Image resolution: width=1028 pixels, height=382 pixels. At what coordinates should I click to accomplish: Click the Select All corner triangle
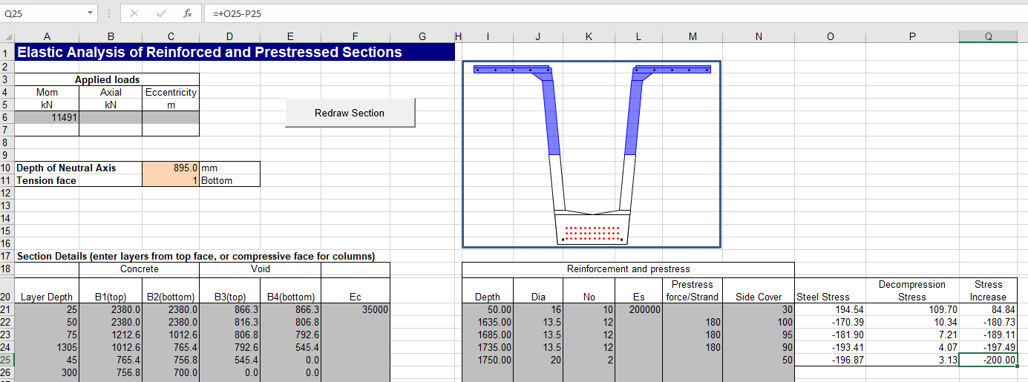pyautogui.click(x=7, y=37)
